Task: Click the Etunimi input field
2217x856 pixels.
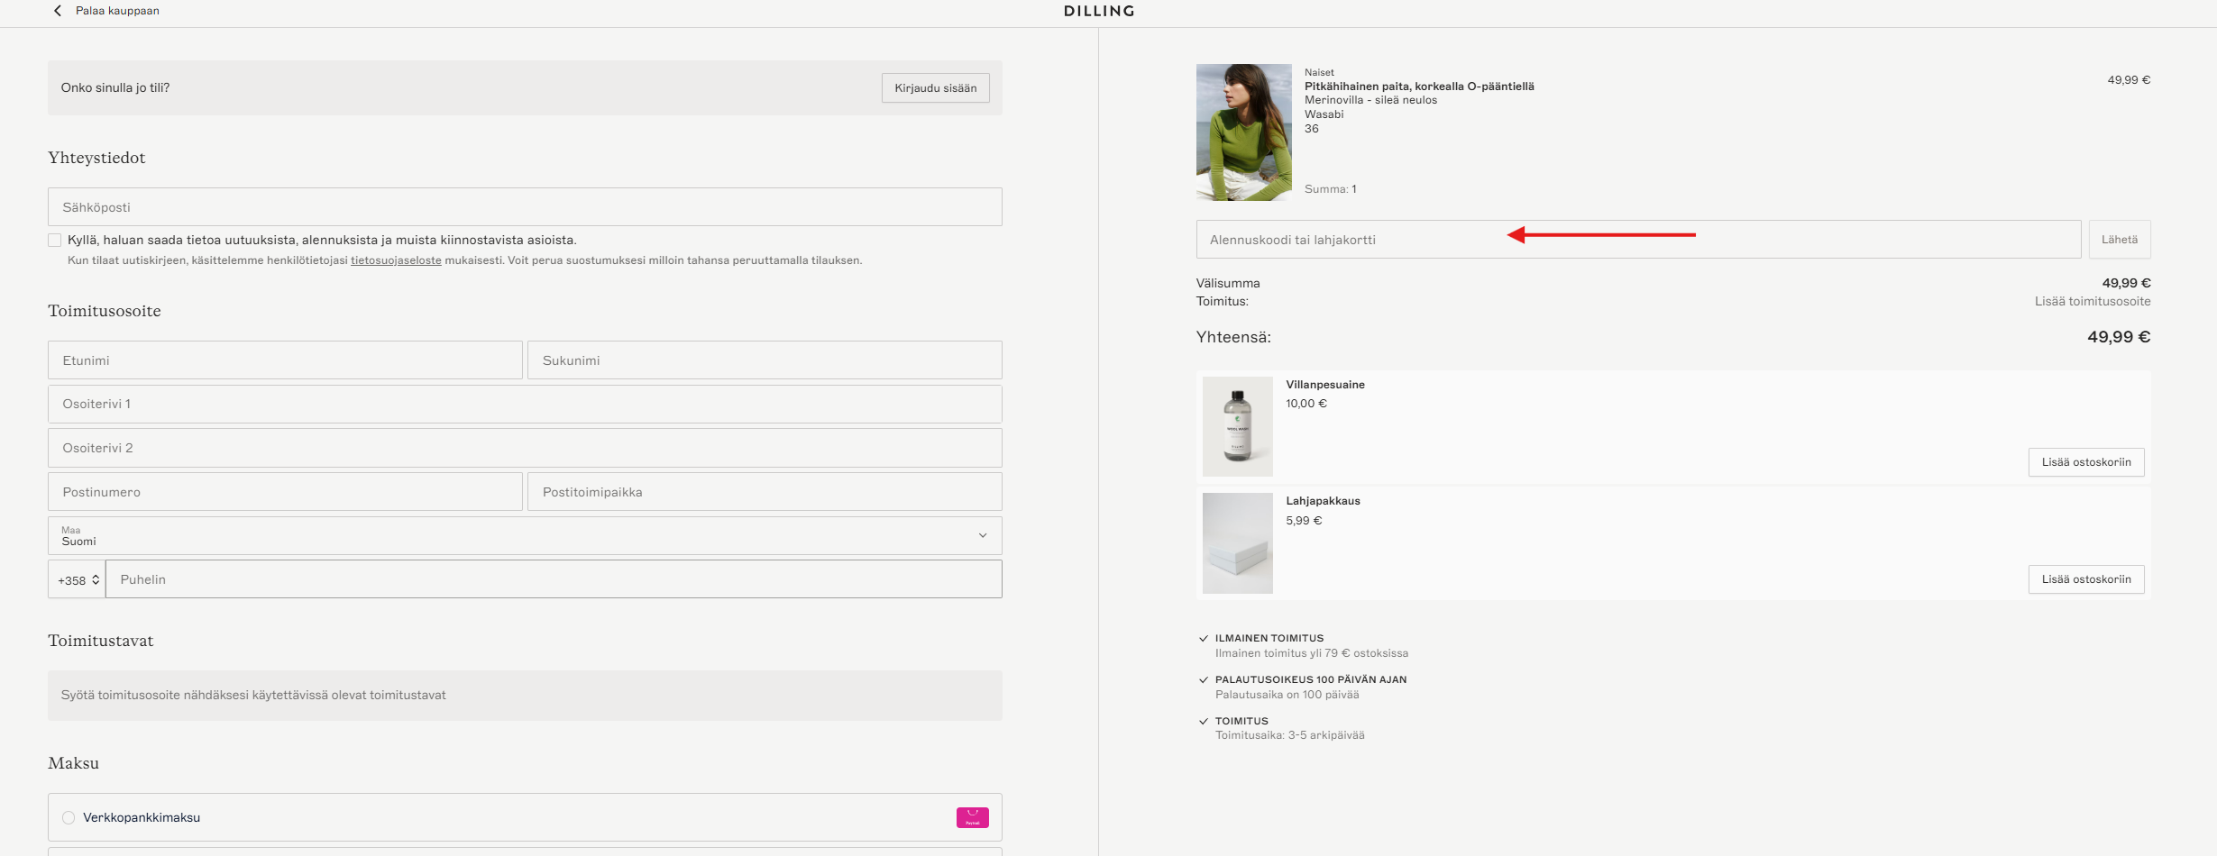Action: pos(285,360)
